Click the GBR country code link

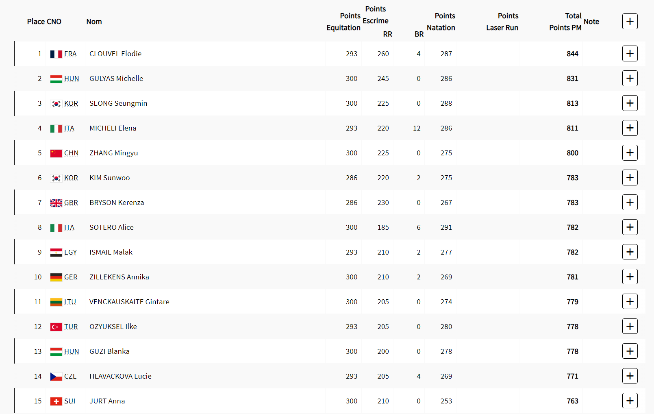71,203
